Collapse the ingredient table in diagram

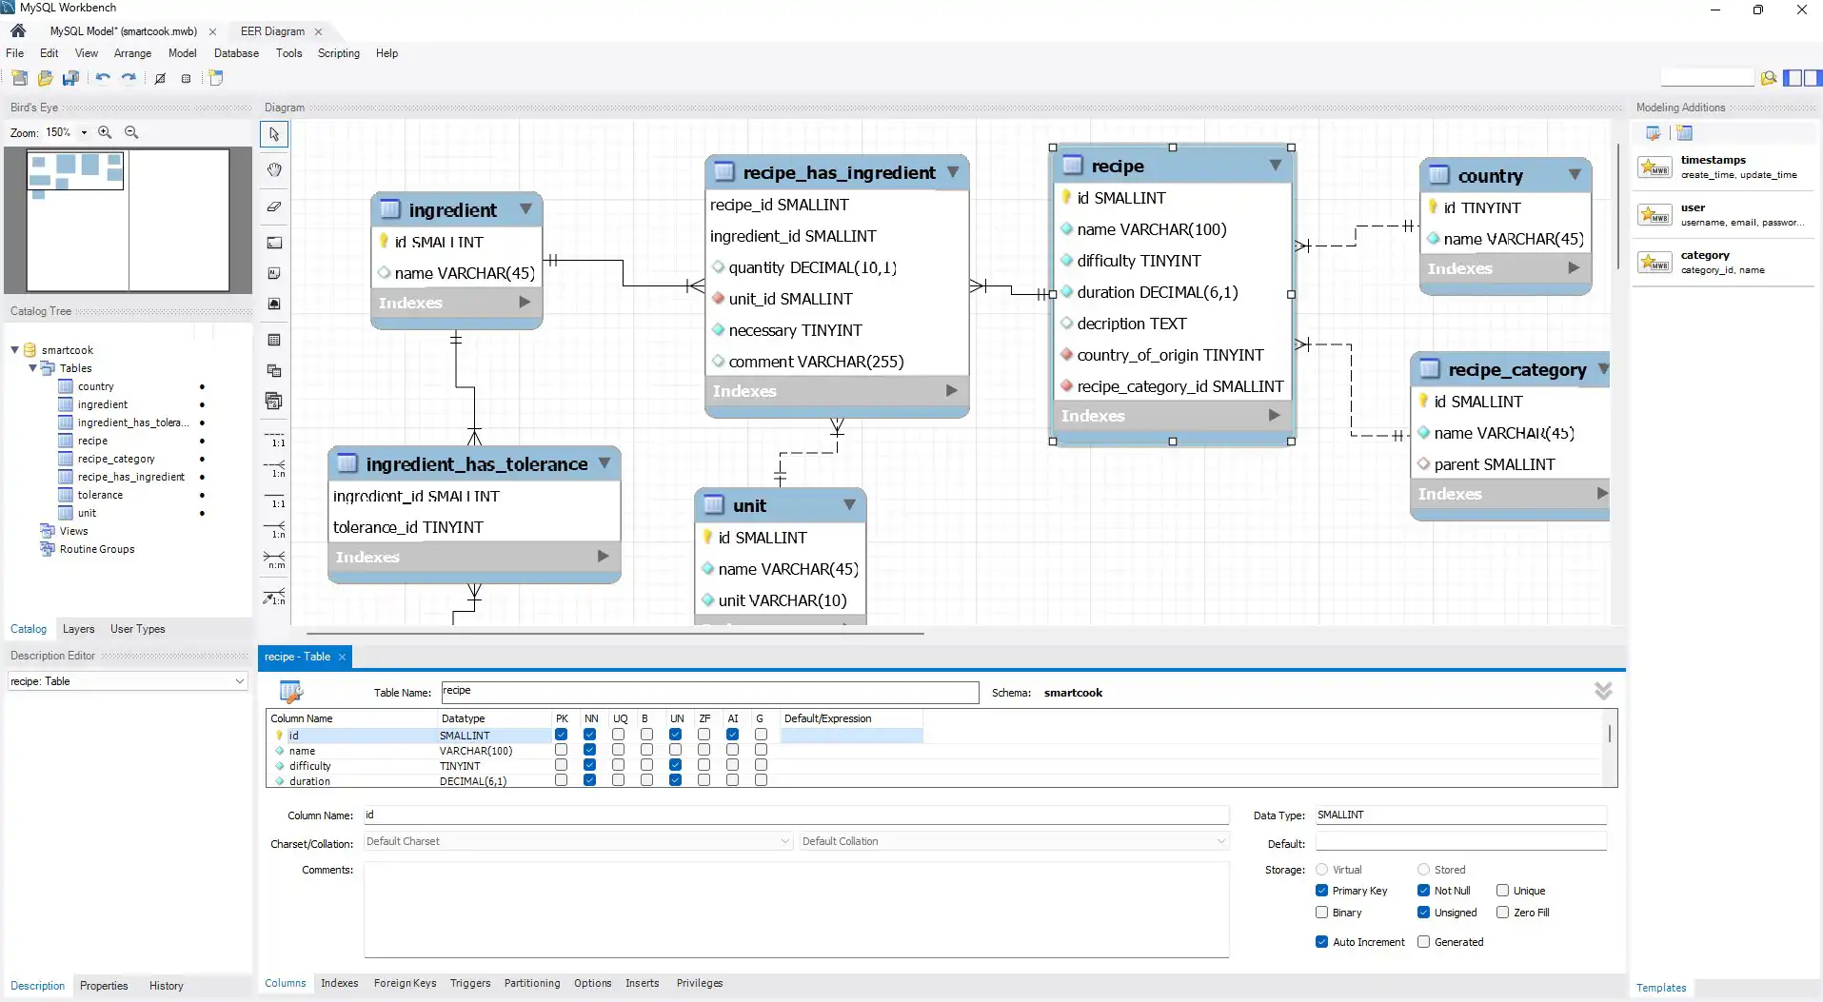point(525,209)
